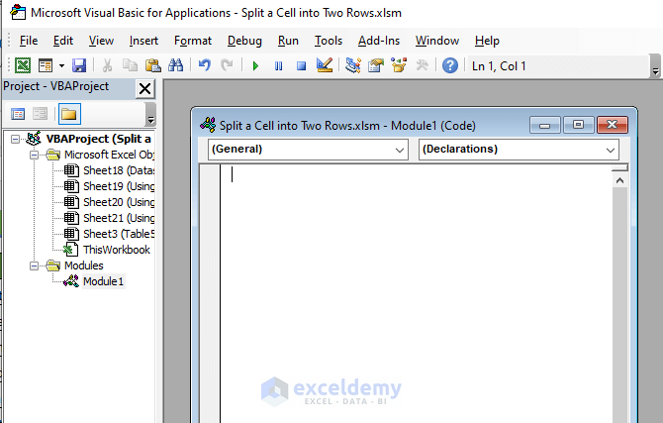663x423 pixels.
Task: Open Find with the binoculars icon
Action: (x=175, y=65)
